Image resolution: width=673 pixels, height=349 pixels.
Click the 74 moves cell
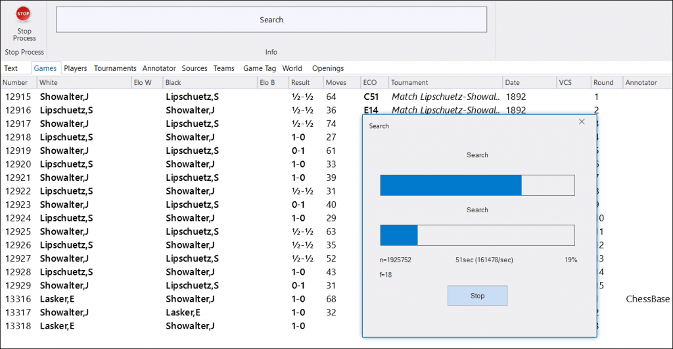click(331, 124)
